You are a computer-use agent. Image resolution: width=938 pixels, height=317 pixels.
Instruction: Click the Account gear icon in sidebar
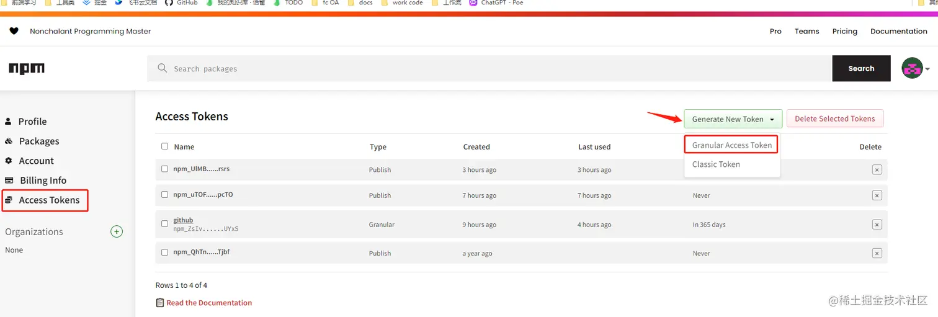pyautogui.click(x=9, y=161)
